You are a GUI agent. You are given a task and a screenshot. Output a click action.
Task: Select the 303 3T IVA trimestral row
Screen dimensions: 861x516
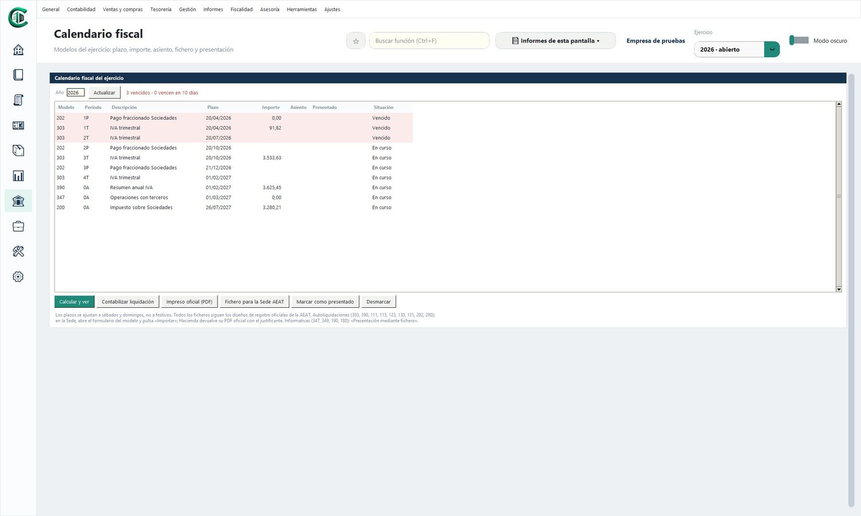(x=234, y=158)
